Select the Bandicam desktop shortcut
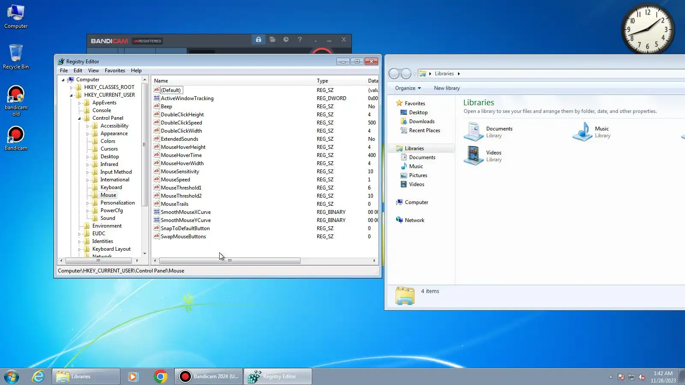The image size is (685, 385). point(16,139)
